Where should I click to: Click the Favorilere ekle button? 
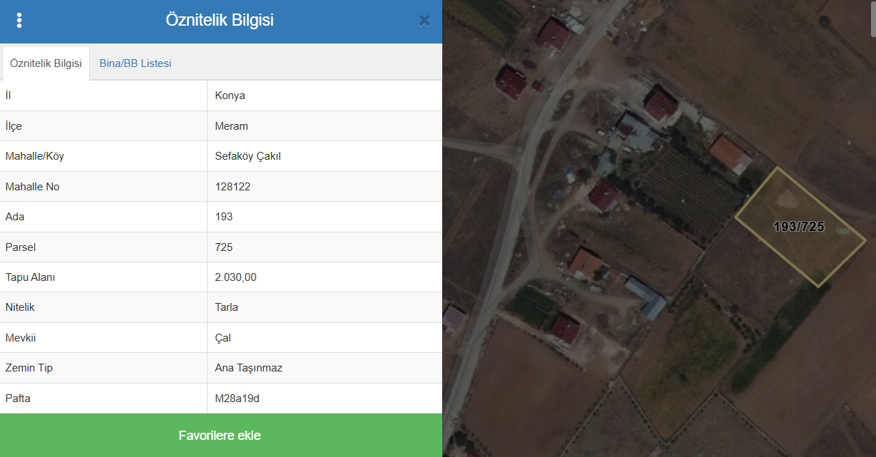pos(221,435)
